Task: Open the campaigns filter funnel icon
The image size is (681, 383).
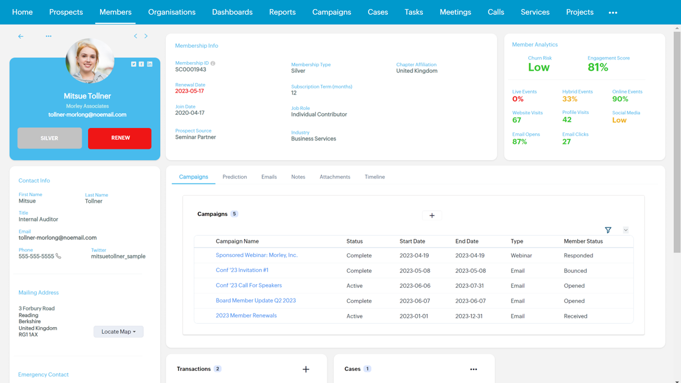Action: point(608,230)
